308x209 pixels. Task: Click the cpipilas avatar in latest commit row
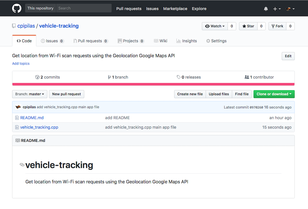pyautogui.click(x=18, y=107)
